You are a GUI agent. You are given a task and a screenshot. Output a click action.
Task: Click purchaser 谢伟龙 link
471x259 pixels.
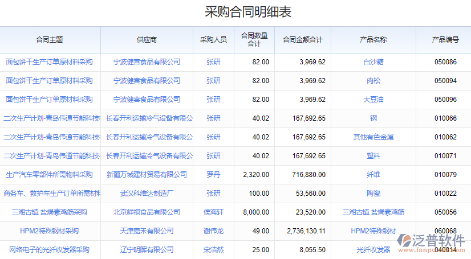(x=213, y=231)
